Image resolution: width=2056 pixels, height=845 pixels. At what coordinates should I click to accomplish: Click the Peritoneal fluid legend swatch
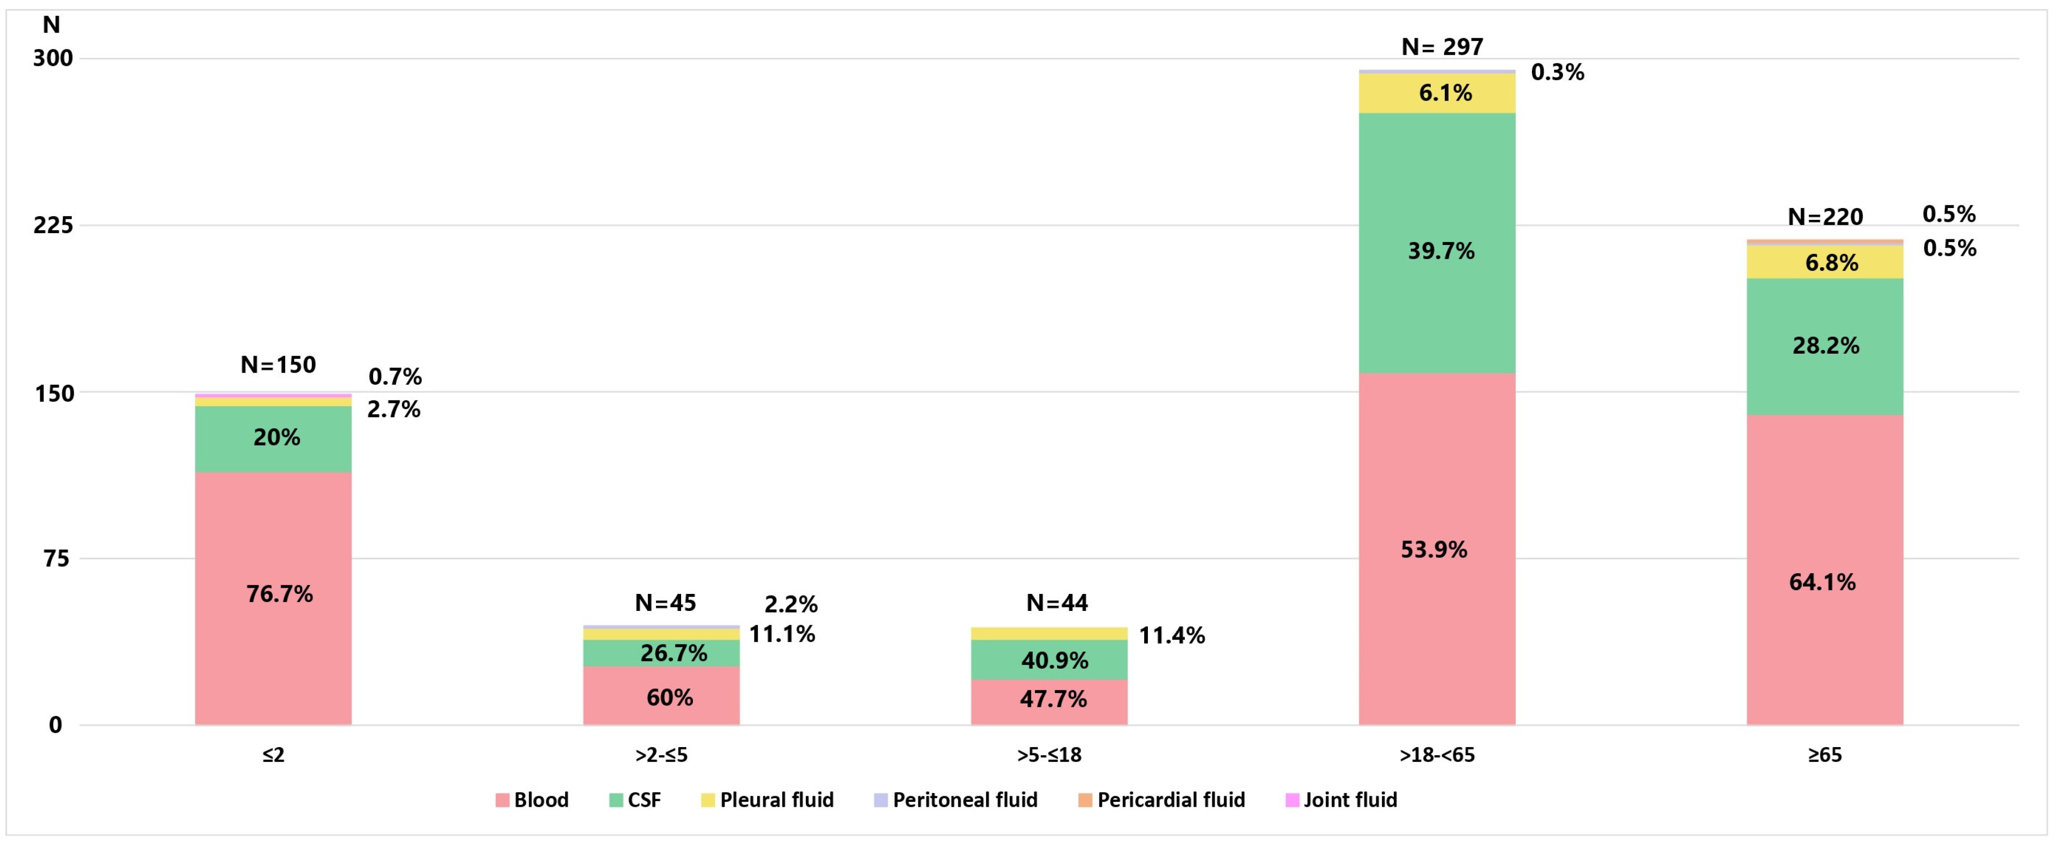point(881,801)
